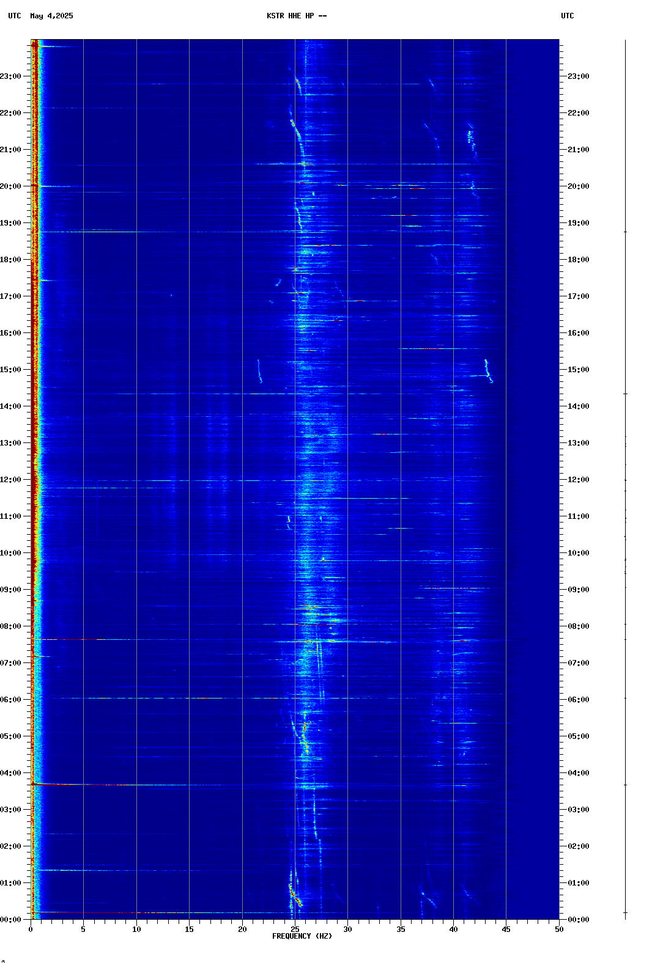Click the '45' frequency tick label

[x=506, y=930]
